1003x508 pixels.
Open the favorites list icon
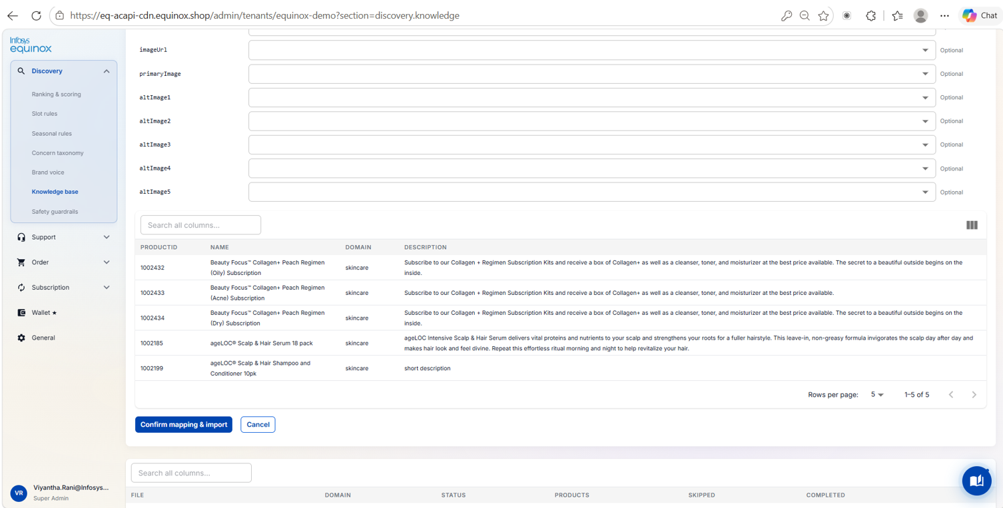897,15
